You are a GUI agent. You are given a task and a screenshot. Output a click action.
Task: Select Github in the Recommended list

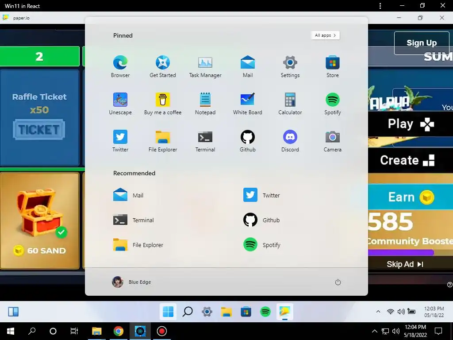[261, 220]
